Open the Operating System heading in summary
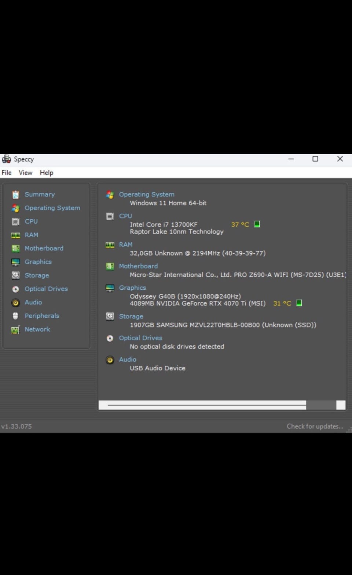Viewport: 352px width, 575px height. (x=147, y=195)
